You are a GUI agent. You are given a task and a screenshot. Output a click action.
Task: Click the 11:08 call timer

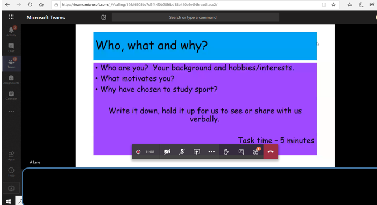pos(150,152)
